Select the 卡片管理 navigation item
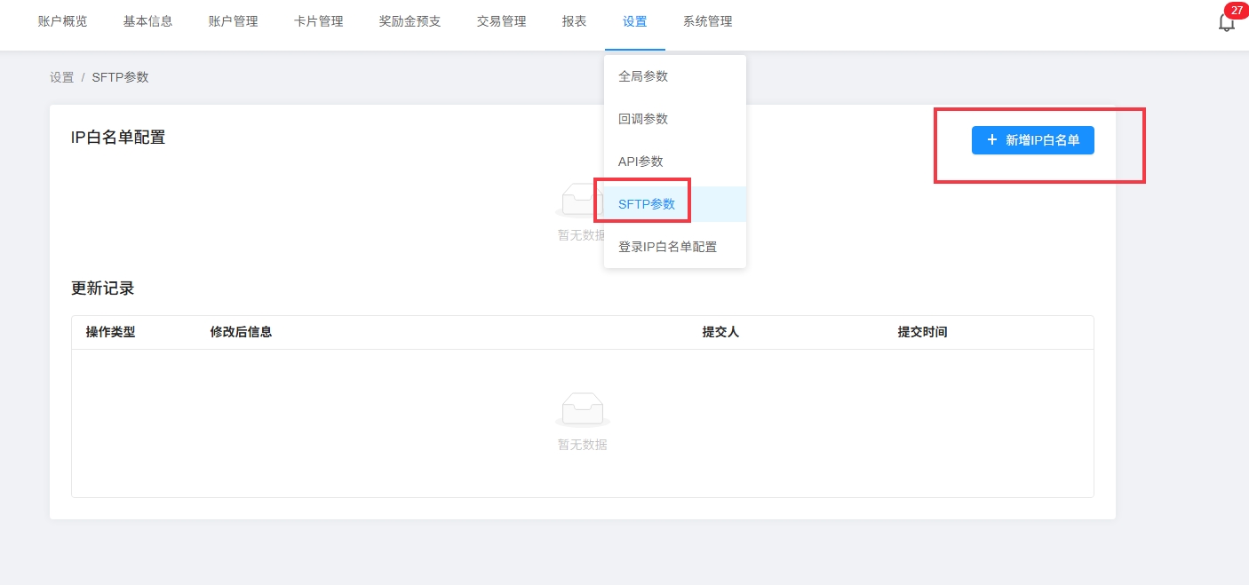This screenshot has width=1249, height=585. pyautogui.click(x=318, y=21)
